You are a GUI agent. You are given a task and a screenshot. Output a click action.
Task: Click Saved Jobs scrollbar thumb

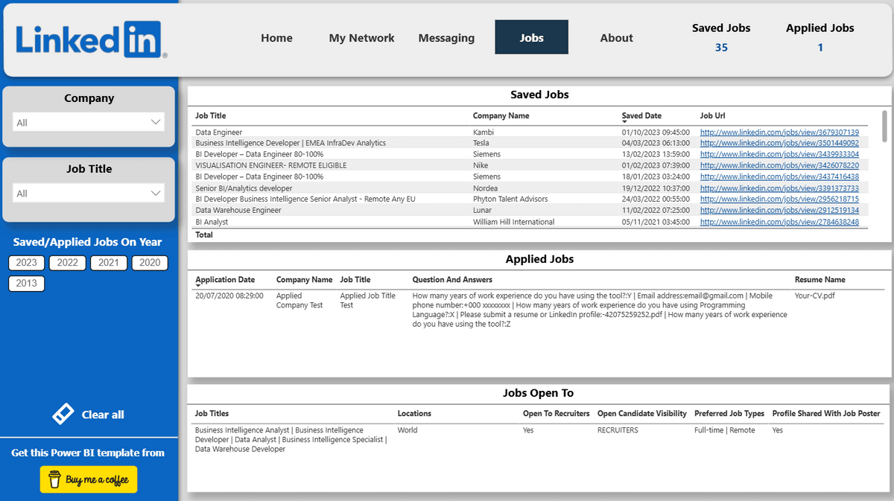884,126
